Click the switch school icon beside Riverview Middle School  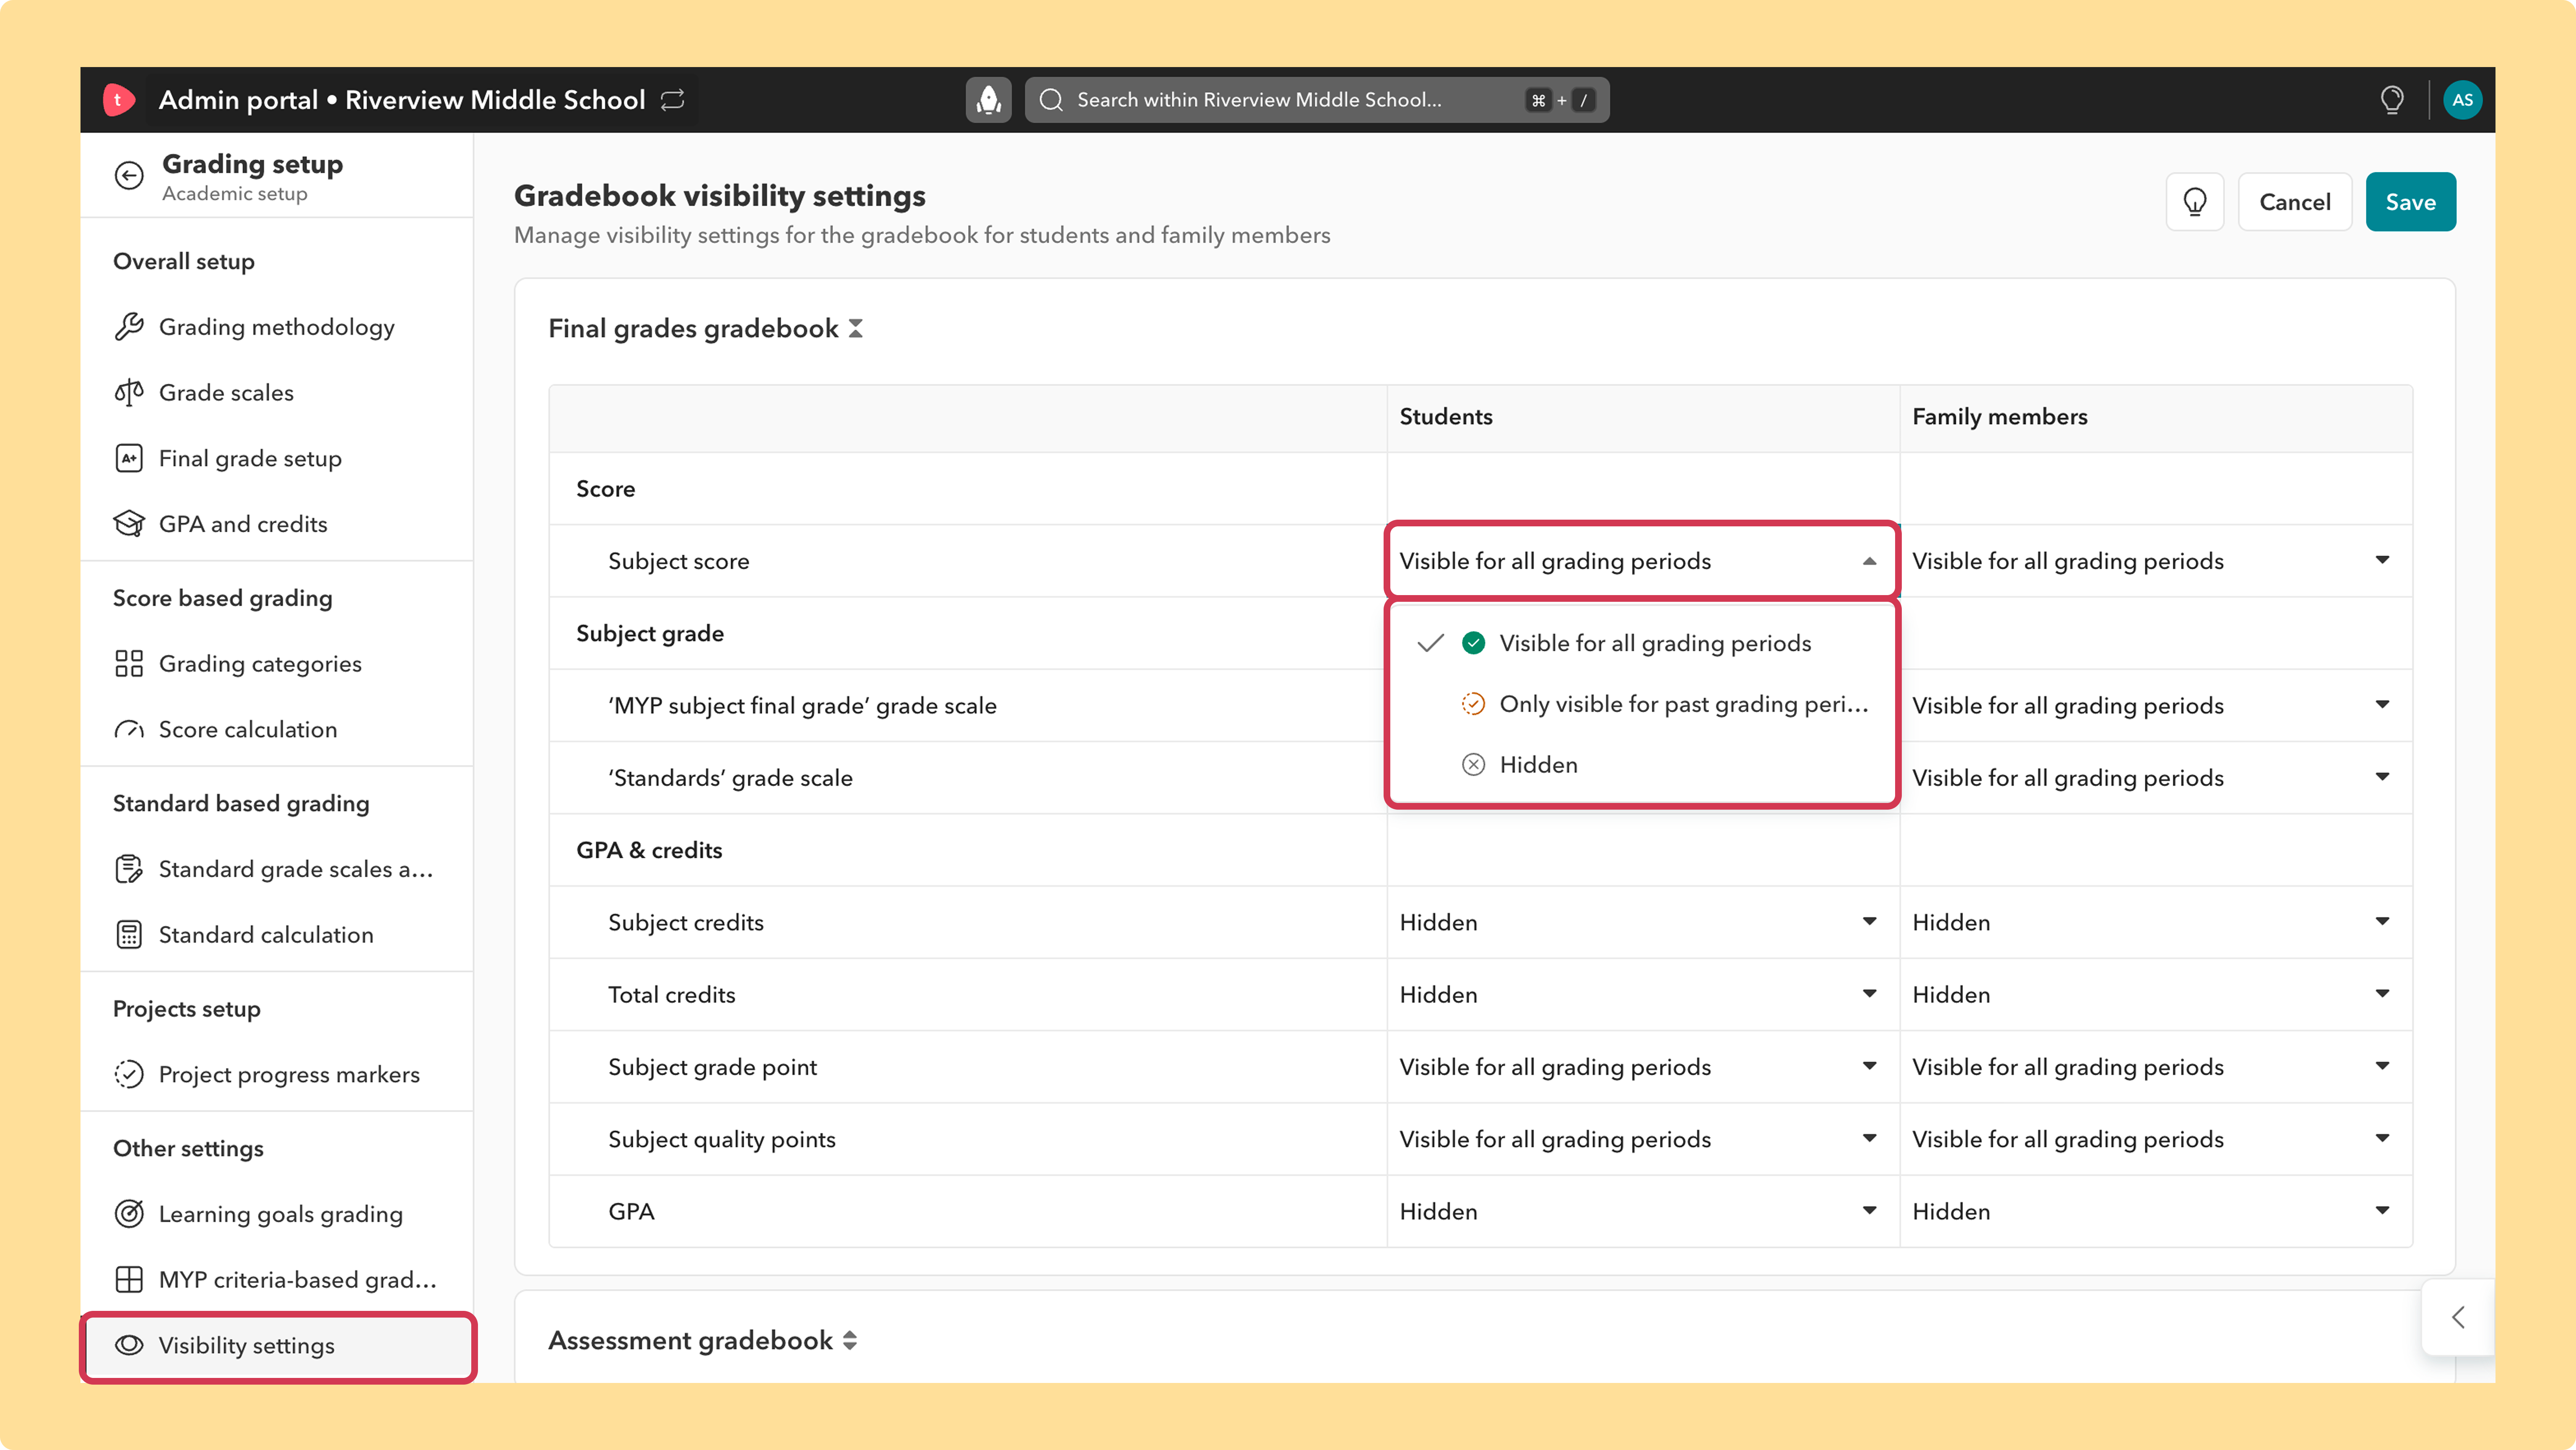click(x=673, y=100)
